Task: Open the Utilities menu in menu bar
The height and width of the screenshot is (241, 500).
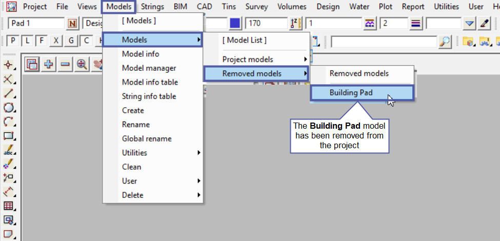Action: tap(447, 6)
